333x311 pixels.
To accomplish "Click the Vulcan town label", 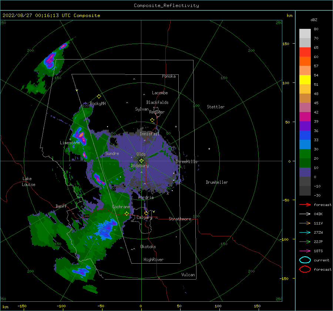I will 188,275.
